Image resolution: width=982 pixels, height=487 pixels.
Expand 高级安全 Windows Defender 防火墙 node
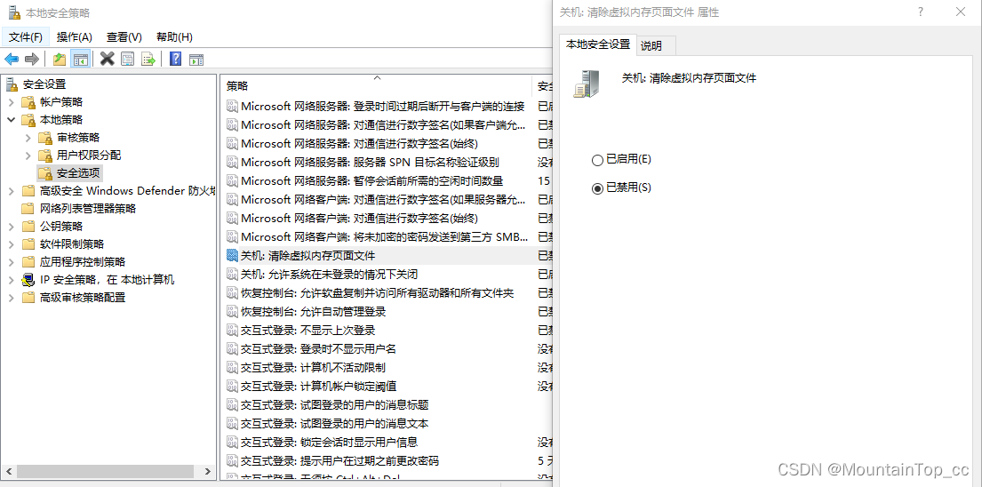click(12, 191)
